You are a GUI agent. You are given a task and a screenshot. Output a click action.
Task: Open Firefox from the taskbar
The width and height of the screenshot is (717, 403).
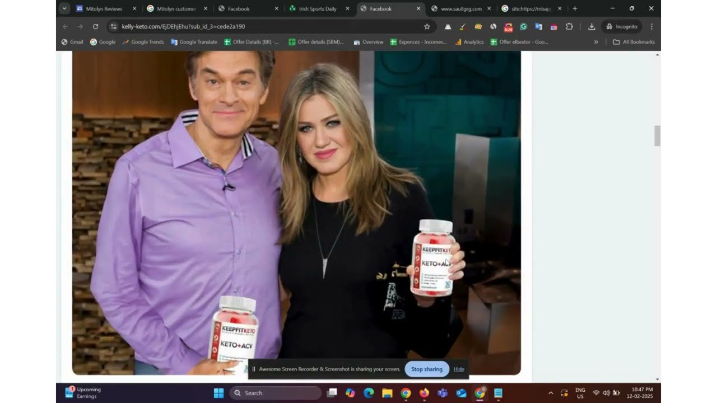click(x=424, y=393)
